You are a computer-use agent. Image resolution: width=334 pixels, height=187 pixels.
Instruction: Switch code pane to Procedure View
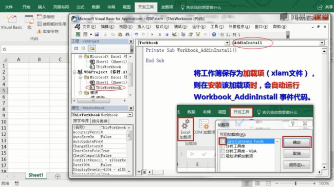click(139, 172)
